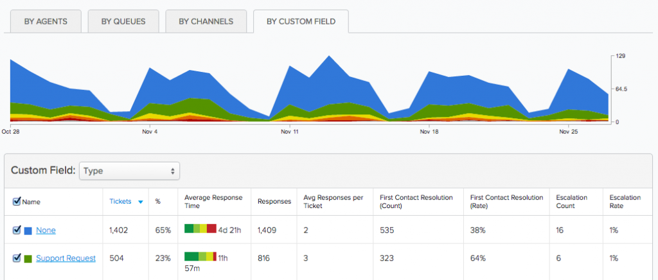Click the response time bar for Support Request
Viewport: 658px width, 280px height.
coord(200,256)
